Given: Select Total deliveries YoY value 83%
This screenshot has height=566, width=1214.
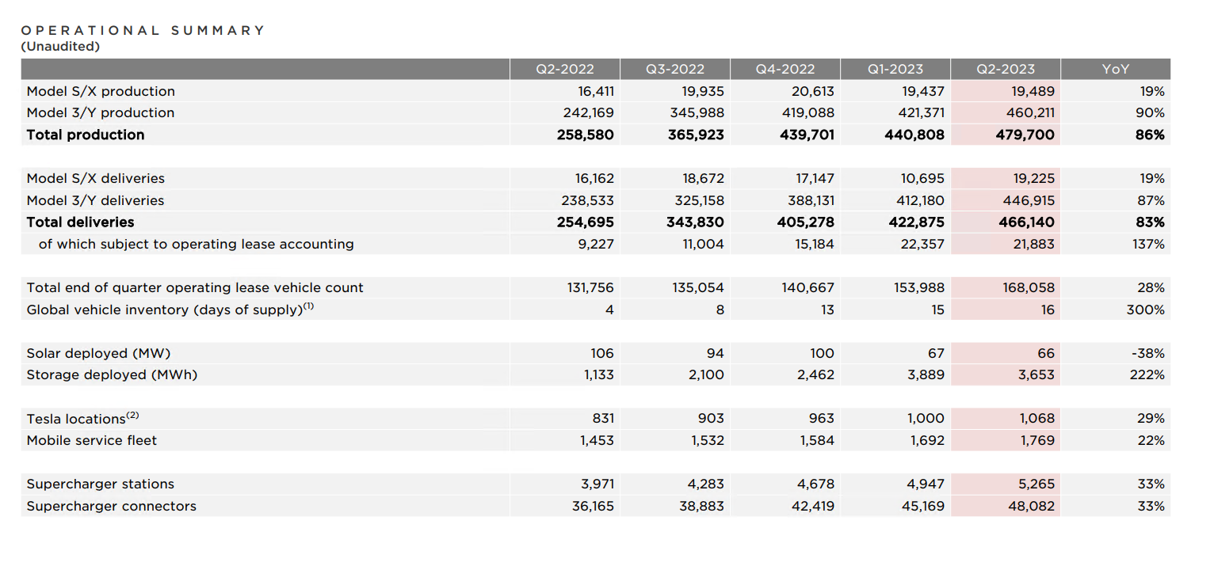Looking at the screenshot, I should 1151,222.
